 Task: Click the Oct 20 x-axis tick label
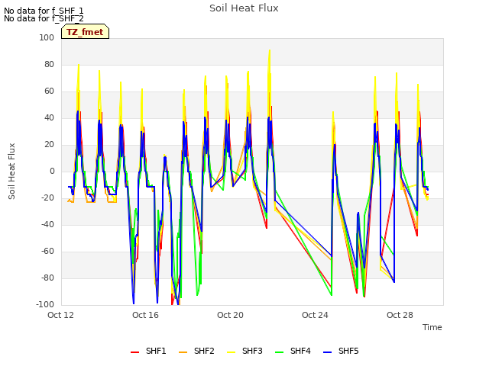[x=230, y=315]
